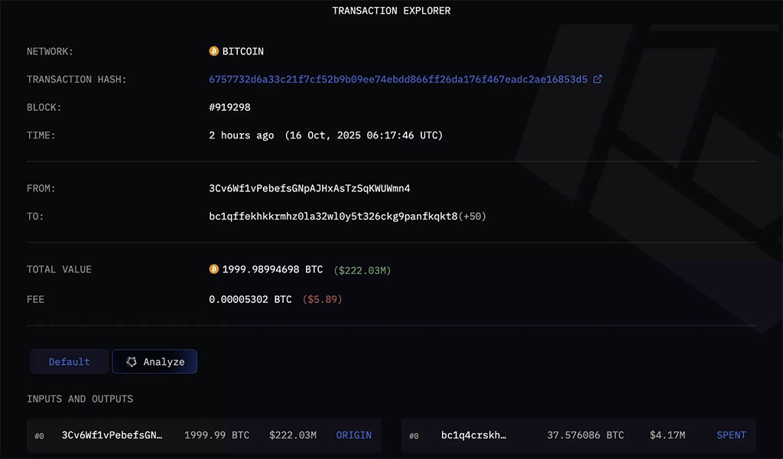Select the TO address starting bc1qffekhkk
The image size is (783, 459).
click(333, 216)
